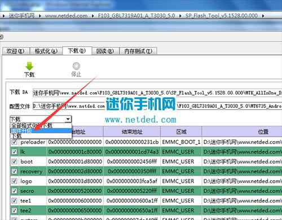
Task: Click the file location cell in boot row
Action: tap(242, 161)
